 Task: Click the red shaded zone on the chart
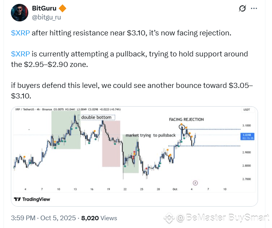pos(111,144)
